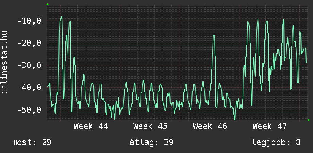
Task: Click the "legjobb: 8" best statistic
Action: point(276,142)
